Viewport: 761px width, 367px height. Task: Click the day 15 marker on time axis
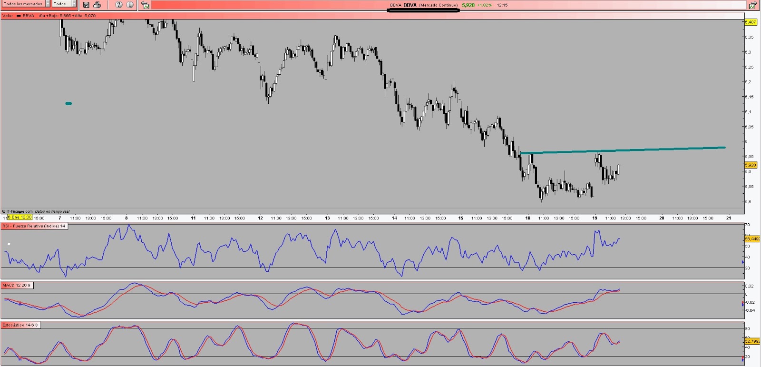pyautogui.click(x=460, y=218)
